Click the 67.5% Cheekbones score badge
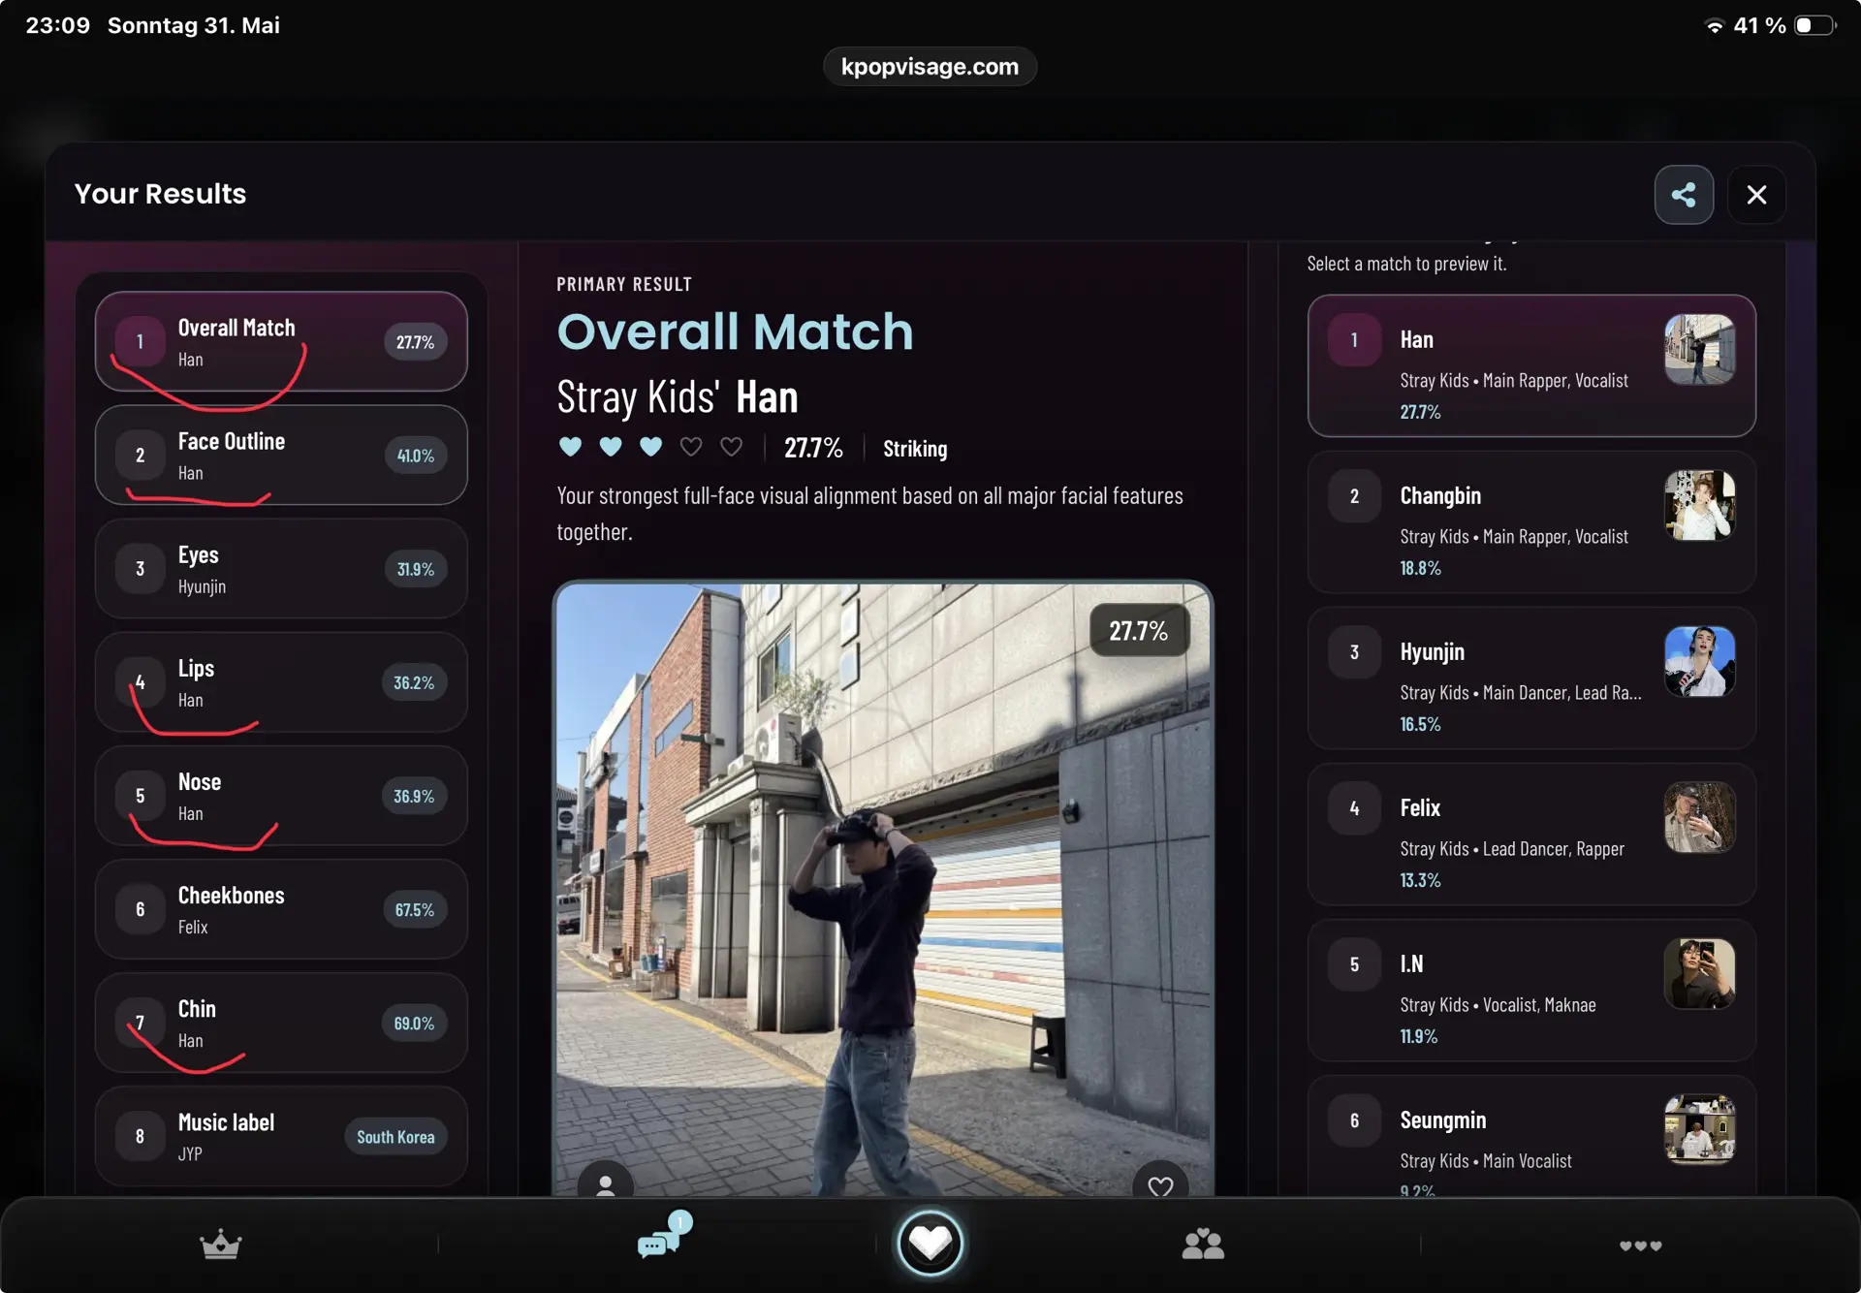Viewport: 1861px width, 1293px height. point(415,910)
